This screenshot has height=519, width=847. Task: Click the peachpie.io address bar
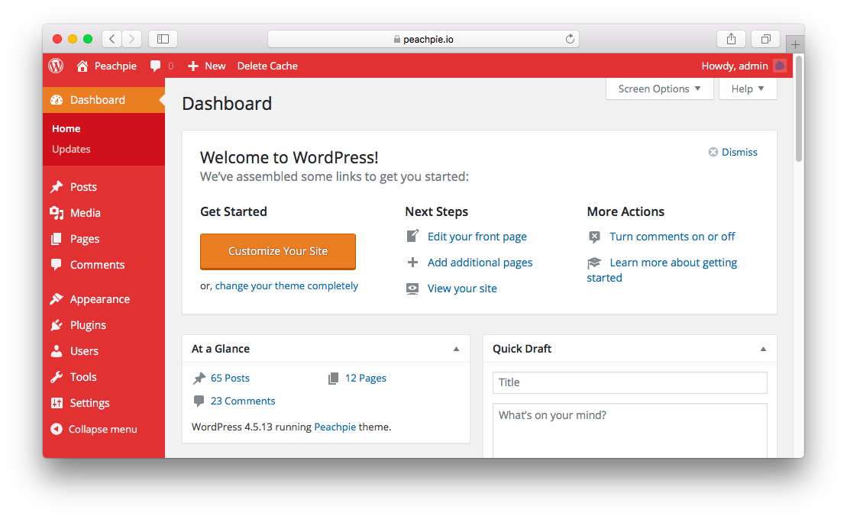(x=423, y=39)
